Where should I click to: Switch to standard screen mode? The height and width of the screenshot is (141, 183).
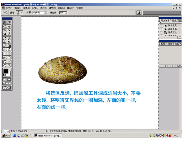pyautogui.click(x=4, y=84)
